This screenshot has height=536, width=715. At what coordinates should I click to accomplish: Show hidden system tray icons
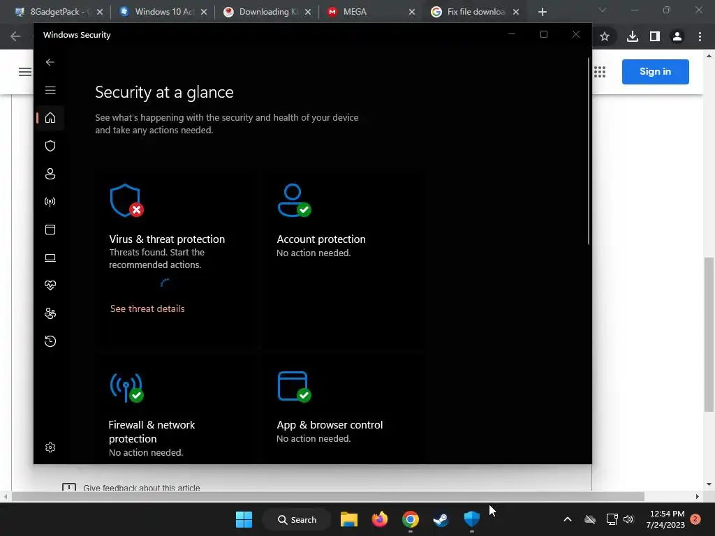coord(568,519)
